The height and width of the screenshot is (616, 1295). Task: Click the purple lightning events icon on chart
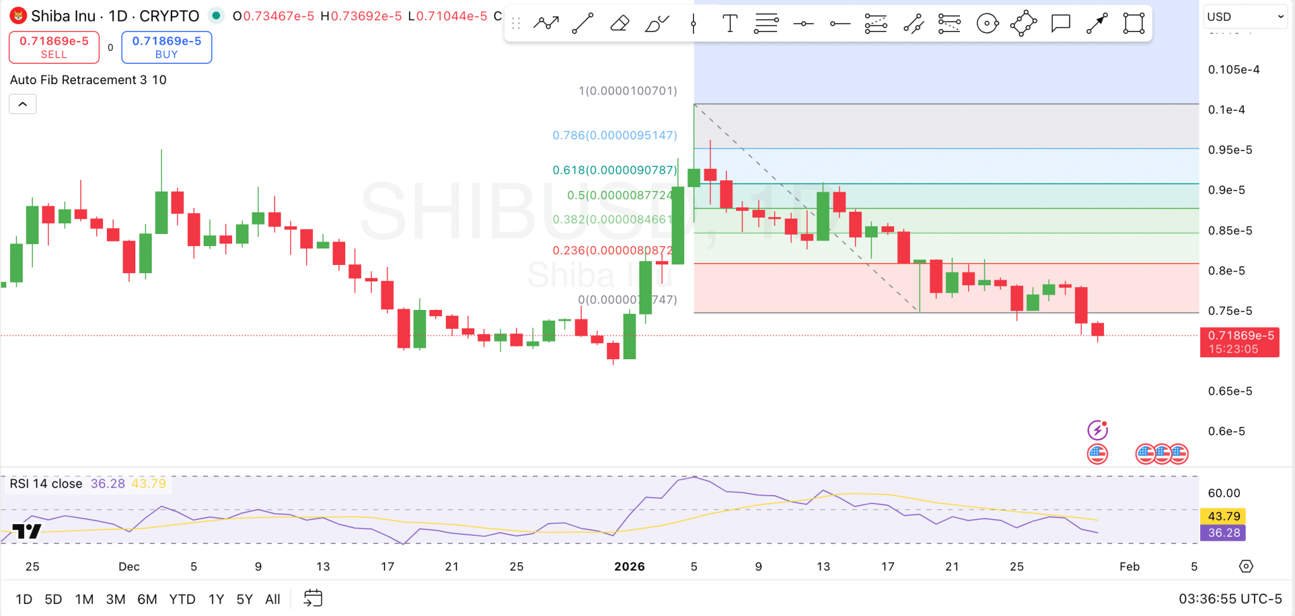coord(1097,429)
